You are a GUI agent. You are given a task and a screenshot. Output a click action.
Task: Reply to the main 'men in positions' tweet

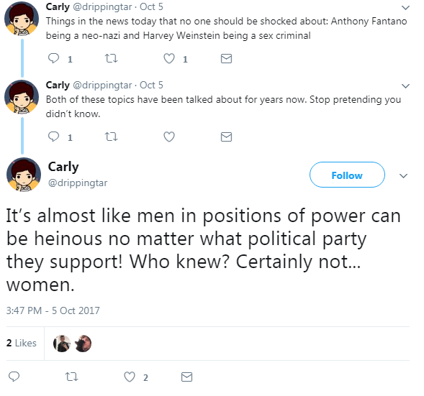(14, 377)
